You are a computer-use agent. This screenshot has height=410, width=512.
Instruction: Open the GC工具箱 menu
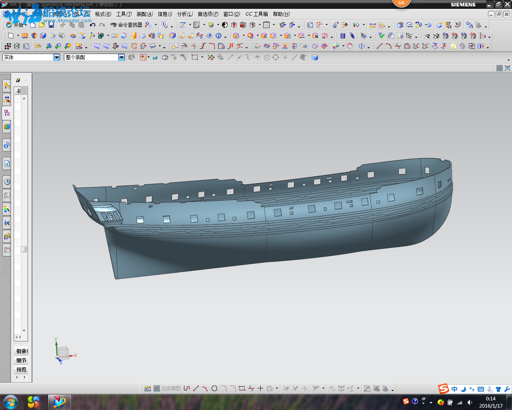point(257,14)
